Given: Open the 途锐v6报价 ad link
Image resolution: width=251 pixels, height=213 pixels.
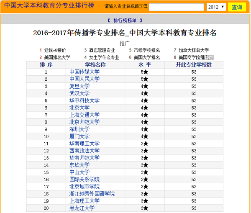Looking at the screenshot, I should 55,50.
